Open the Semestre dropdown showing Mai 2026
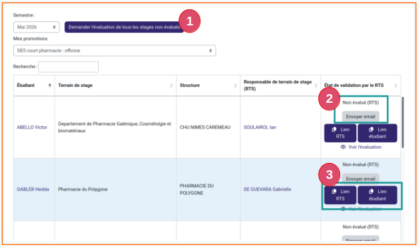The image size is (419, 247). 36,27
